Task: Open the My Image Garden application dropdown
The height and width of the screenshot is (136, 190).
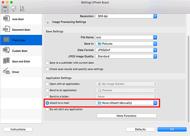Action: (x=126, y=84)
